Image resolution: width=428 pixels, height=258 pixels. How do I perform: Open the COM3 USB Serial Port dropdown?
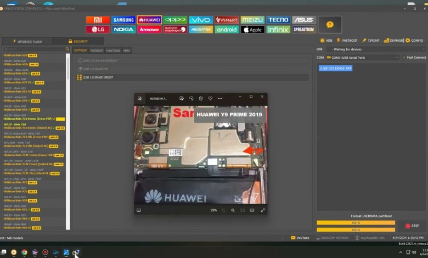tap(363, 58)
